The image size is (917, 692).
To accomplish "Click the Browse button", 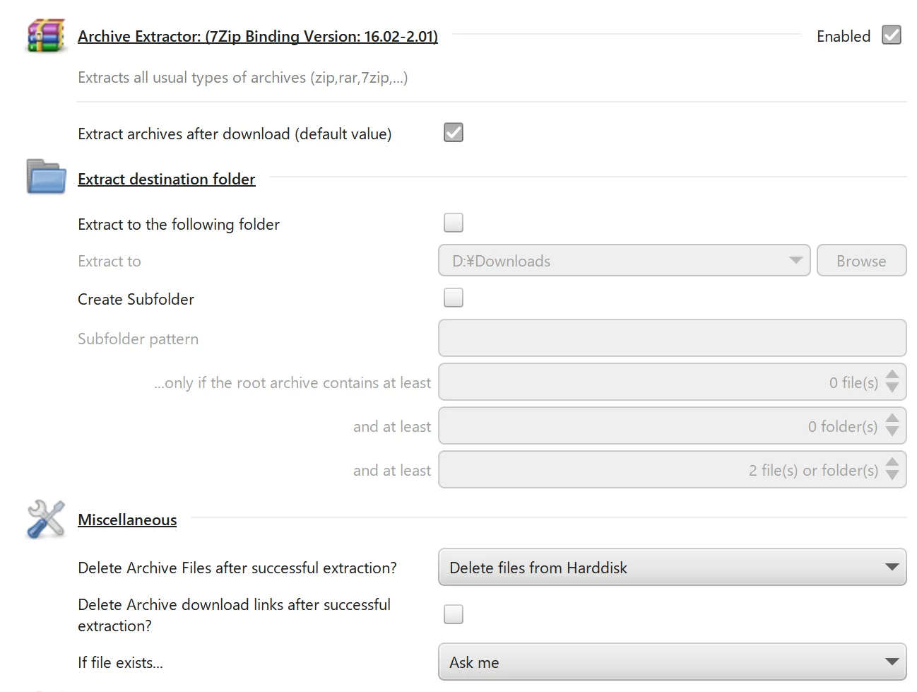I will [x=861, y=260].
